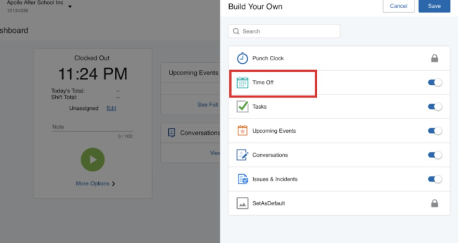Screen dimensions: 458x243
Task: Click the account number 12134338
Action: click(x=18, y=10)
